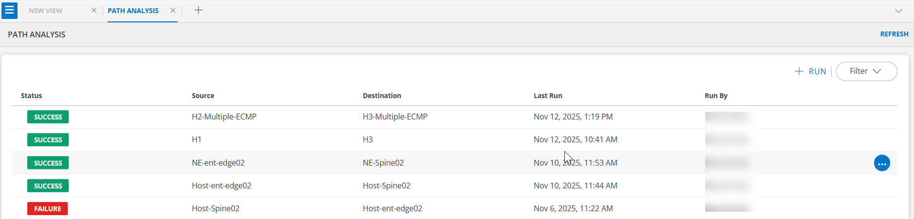The height and width of the screenshot is (219, 914).
Task: Sort by the Status column header
Action: (32, 96)
